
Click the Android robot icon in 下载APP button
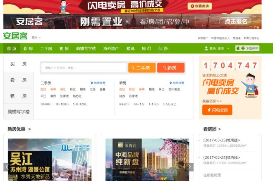[243, 48]
